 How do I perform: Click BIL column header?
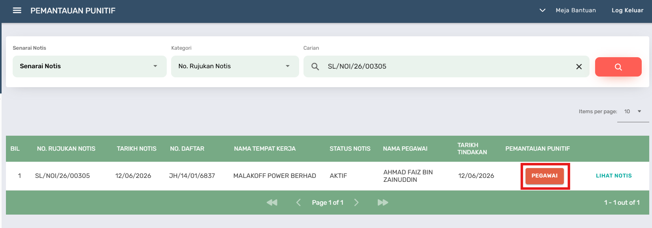click(x=15, y=149)
